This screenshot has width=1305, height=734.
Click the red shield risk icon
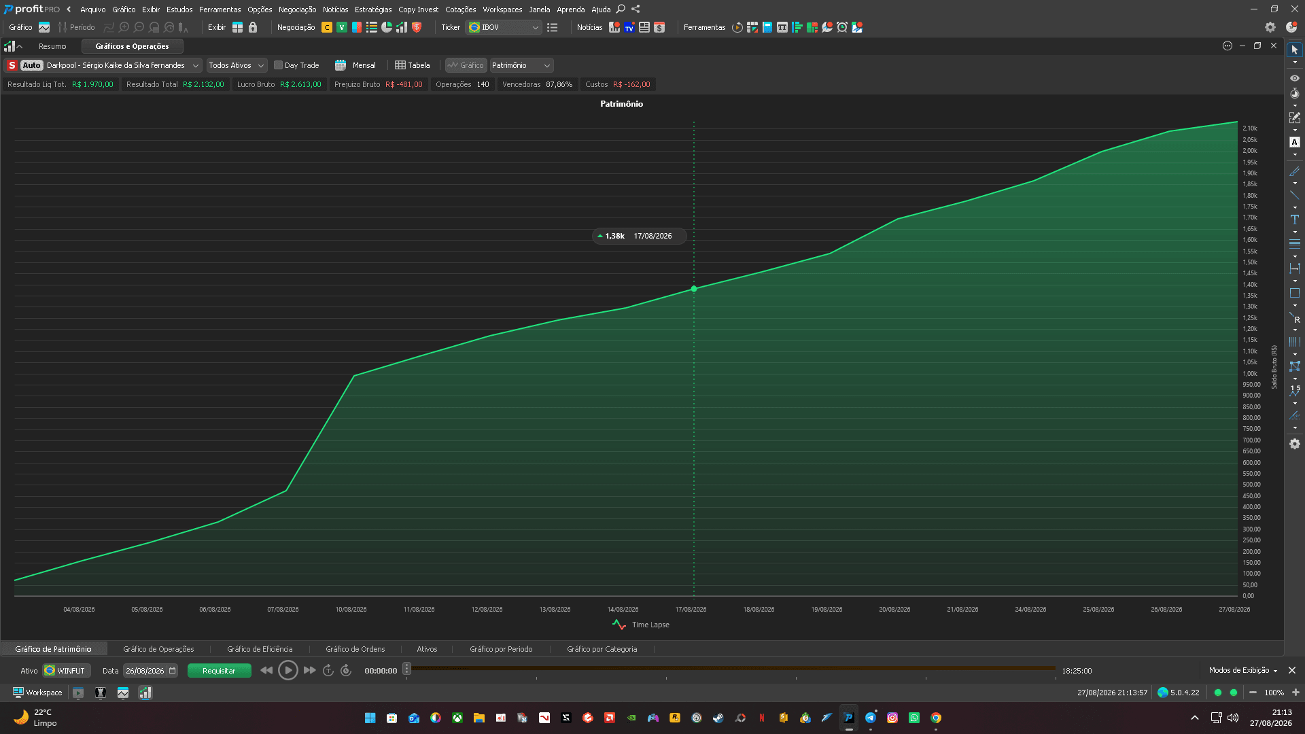tap(417, 27)
